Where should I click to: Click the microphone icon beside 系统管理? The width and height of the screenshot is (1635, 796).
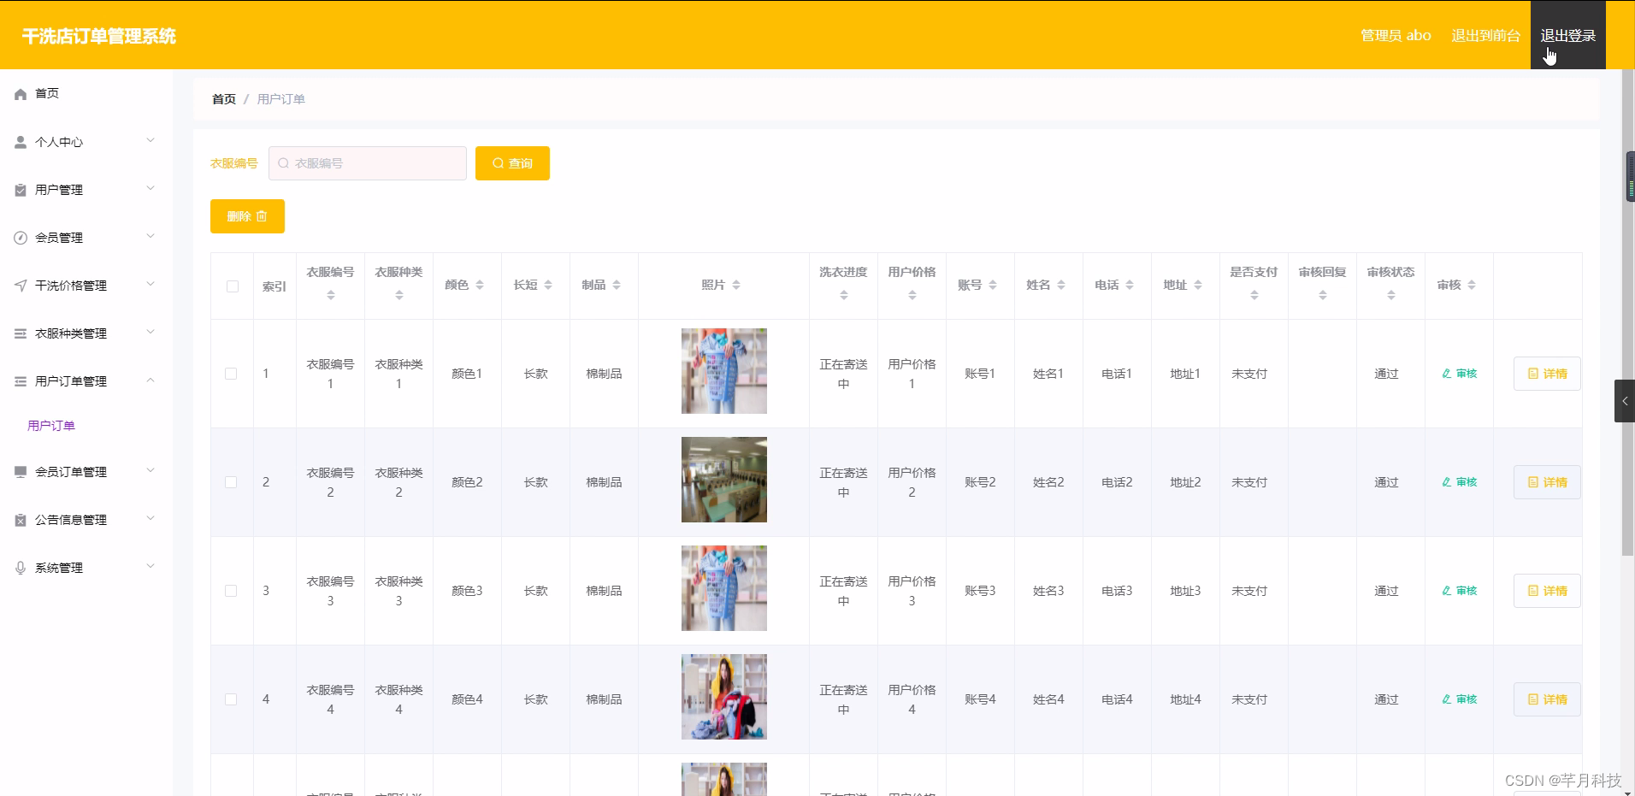[x=20, y=567]
